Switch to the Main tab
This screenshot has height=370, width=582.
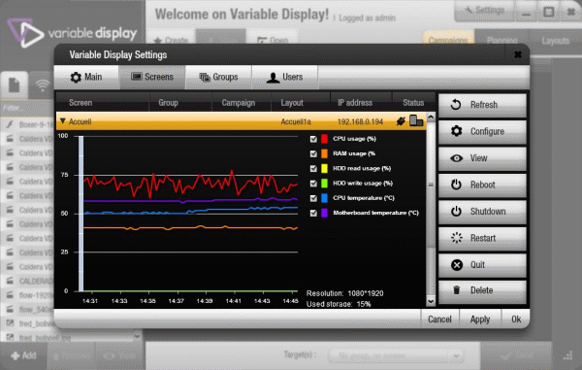(86, 78)
